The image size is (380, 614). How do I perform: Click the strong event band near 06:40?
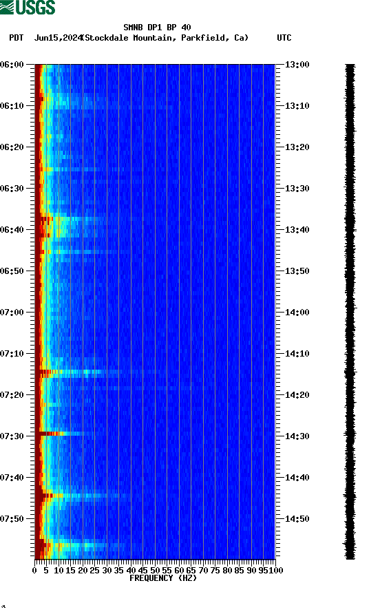(70, 226)
